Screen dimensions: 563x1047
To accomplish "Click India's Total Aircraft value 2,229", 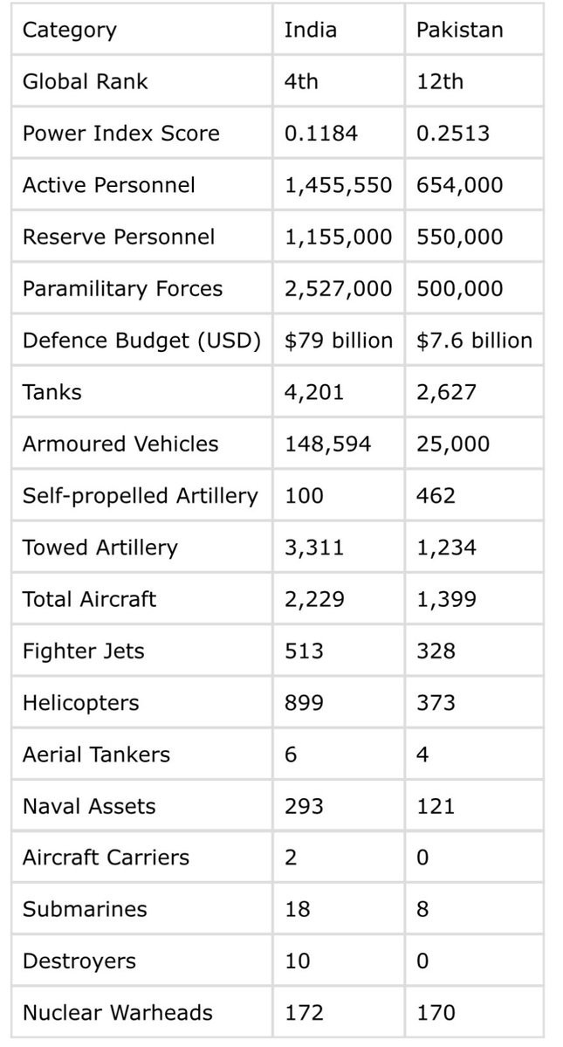I will [x=314, y=599].
